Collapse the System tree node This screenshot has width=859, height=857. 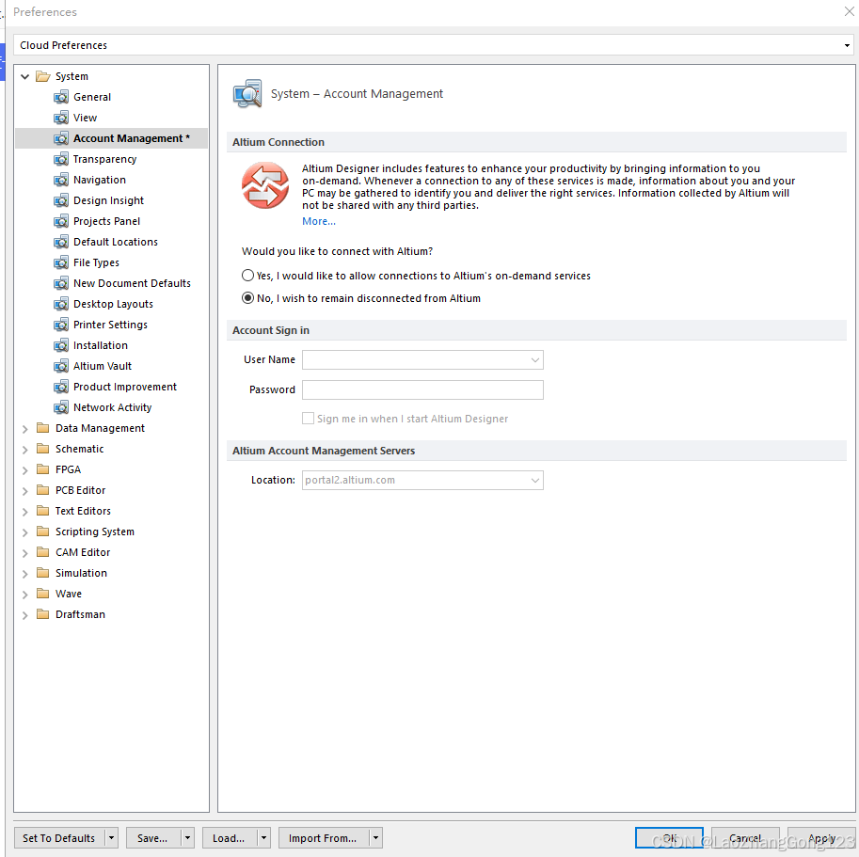pos(24,76)
